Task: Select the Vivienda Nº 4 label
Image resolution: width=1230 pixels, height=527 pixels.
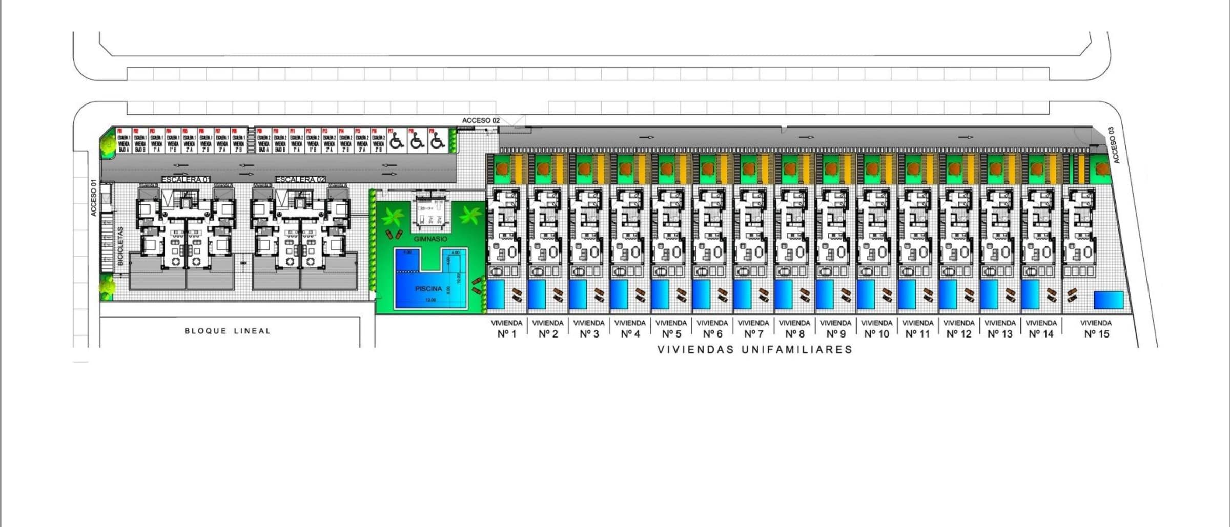Action: pos(630,329)
